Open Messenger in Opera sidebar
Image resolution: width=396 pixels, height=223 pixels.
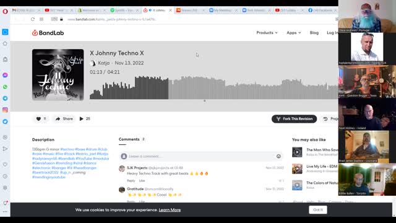(x=5, y=75)
